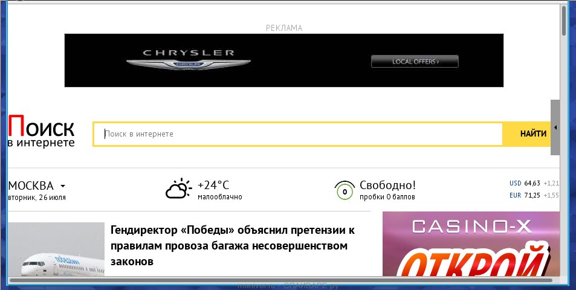Click the LOCAL OFFERS button in the ad
The image size is (576, 290).
[415, 61]
